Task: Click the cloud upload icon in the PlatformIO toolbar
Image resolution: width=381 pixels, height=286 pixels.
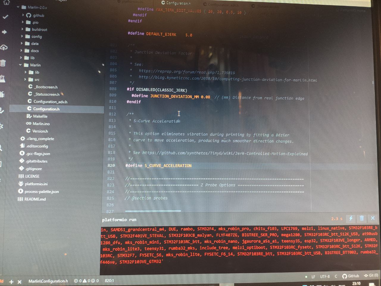Action: coord(4,47)
